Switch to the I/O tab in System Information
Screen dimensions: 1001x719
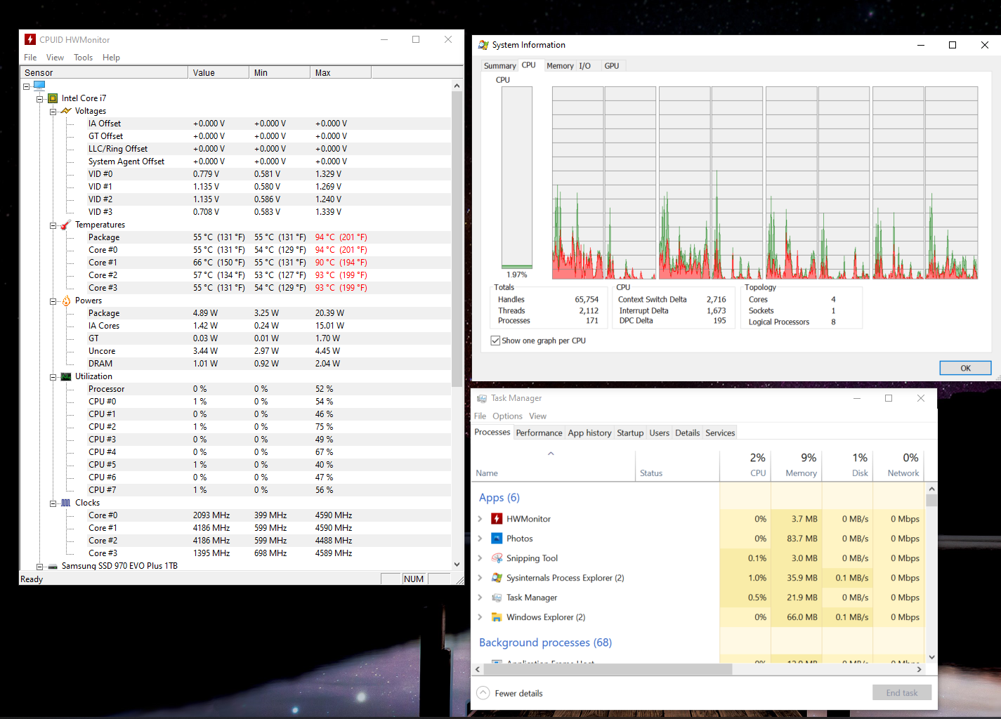[584, 66]
